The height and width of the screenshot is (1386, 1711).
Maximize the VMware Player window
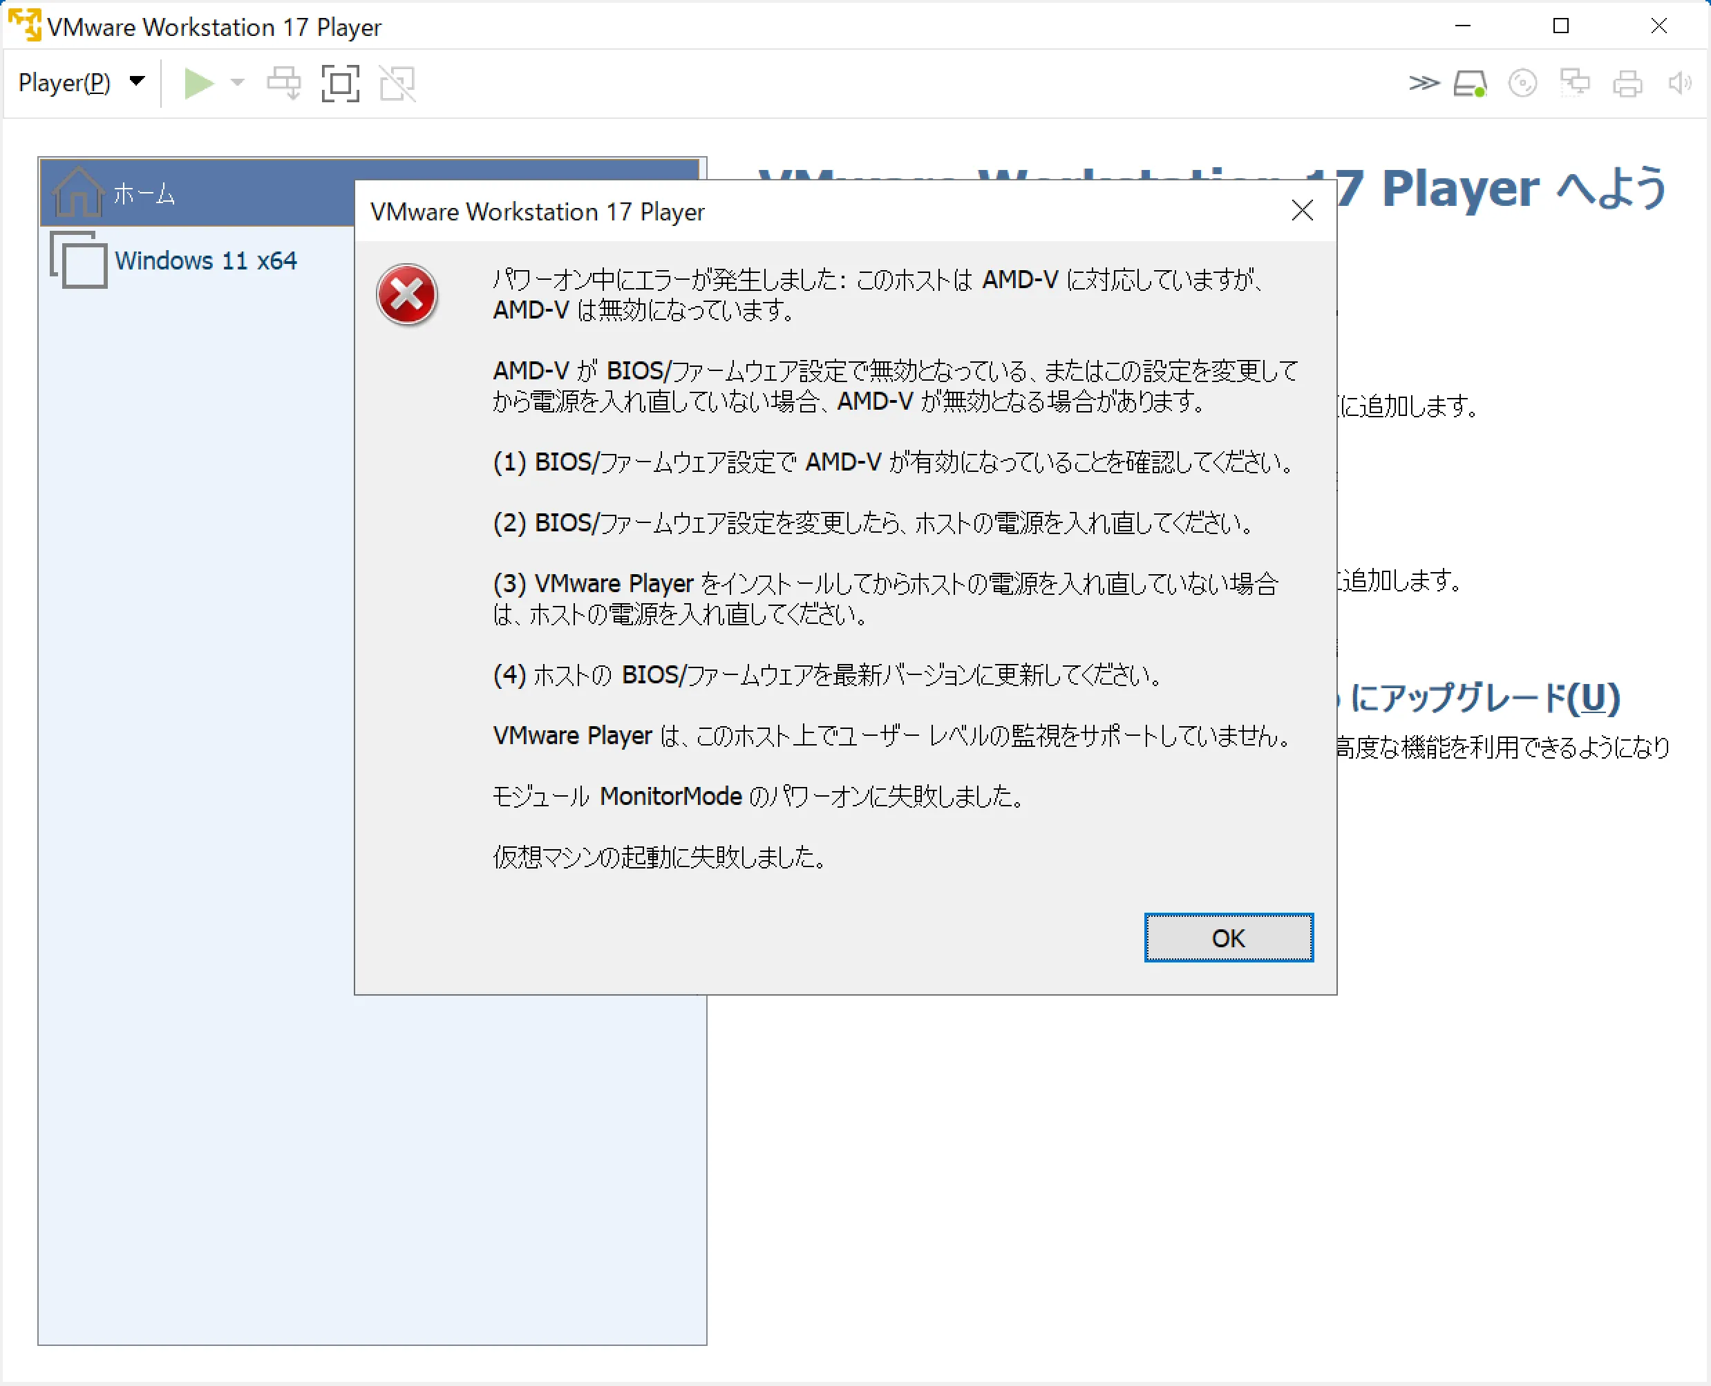point(1561,26)
